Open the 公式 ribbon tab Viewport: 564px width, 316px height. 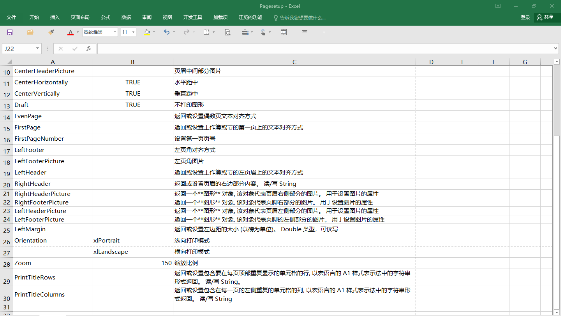click(106, 17)
